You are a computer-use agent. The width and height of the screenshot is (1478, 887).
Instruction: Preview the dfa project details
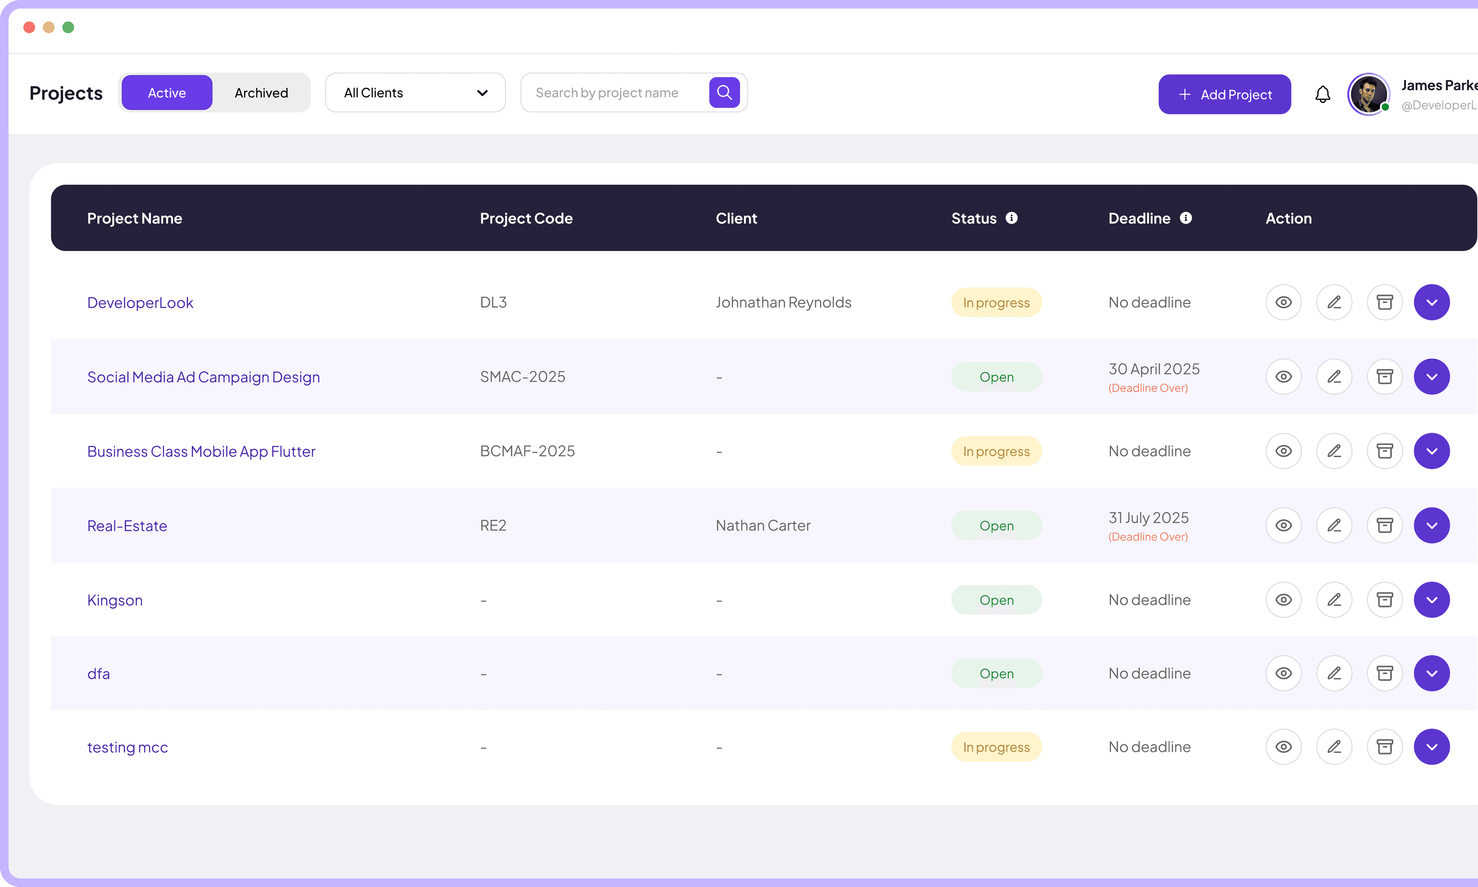[1283, 673]
